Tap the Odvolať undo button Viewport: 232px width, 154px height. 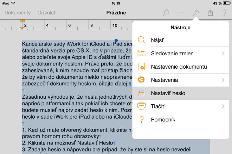click(x=46, y=13)
